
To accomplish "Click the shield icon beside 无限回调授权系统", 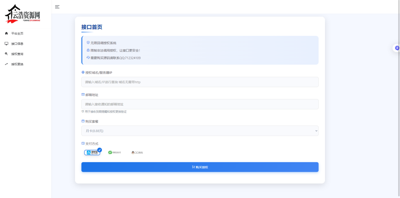I will point(88,42).
